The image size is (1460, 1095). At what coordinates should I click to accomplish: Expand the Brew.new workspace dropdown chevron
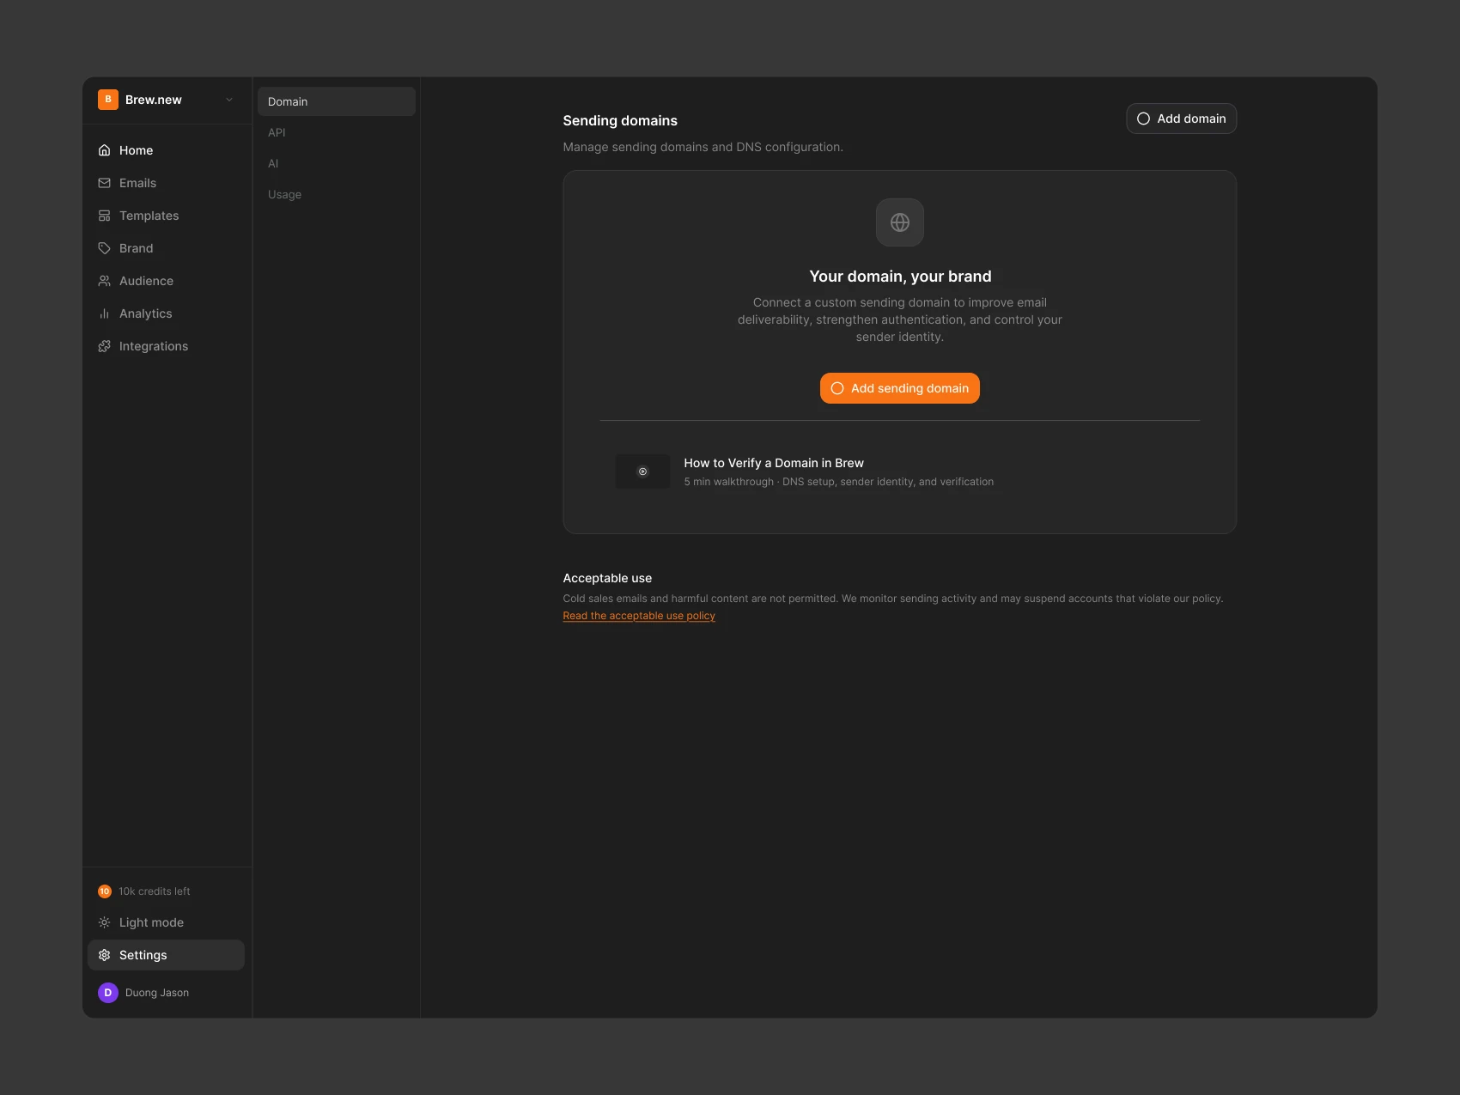229,100
